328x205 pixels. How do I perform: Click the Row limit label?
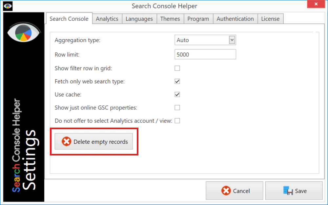click(67, 54)
